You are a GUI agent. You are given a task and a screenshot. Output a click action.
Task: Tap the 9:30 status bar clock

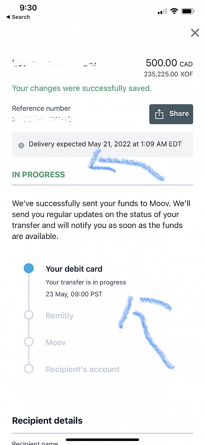28,8
